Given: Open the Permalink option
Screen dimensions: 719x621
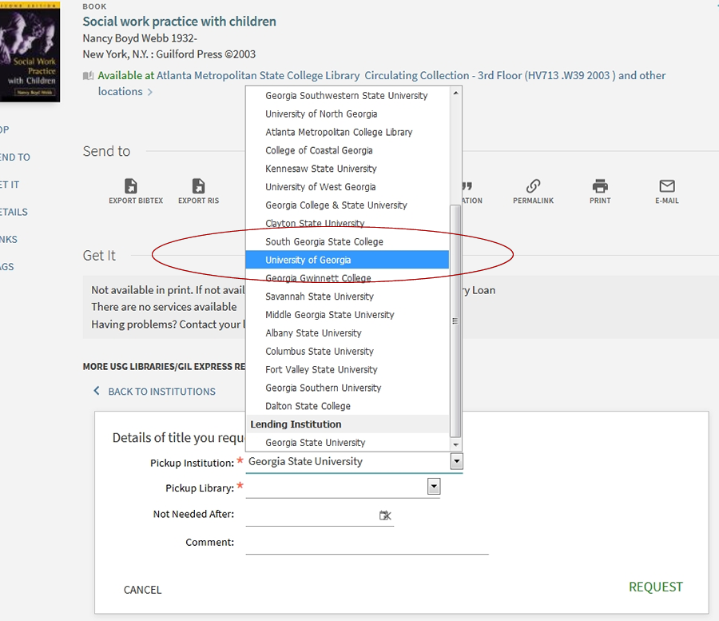Looking at the screenshot, I should click(533, 187).
